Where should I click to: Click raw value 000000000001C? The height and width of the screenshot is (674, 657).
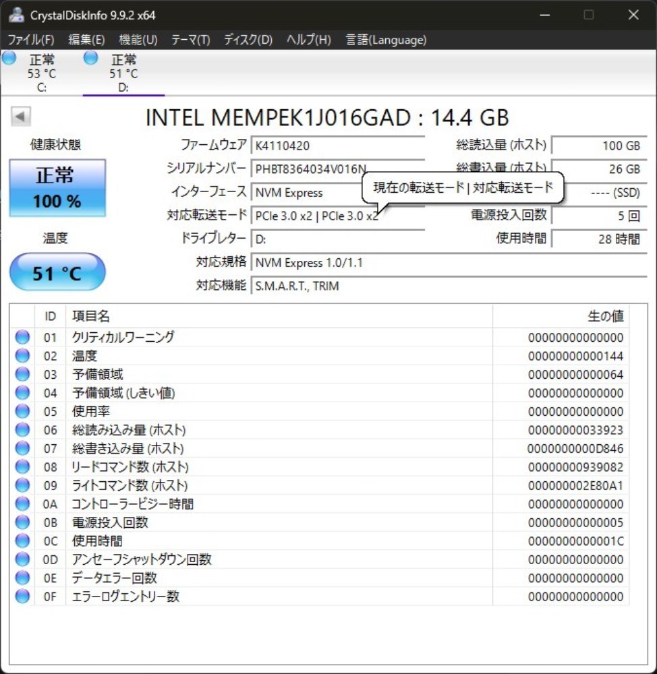click(x=575, y=541)
